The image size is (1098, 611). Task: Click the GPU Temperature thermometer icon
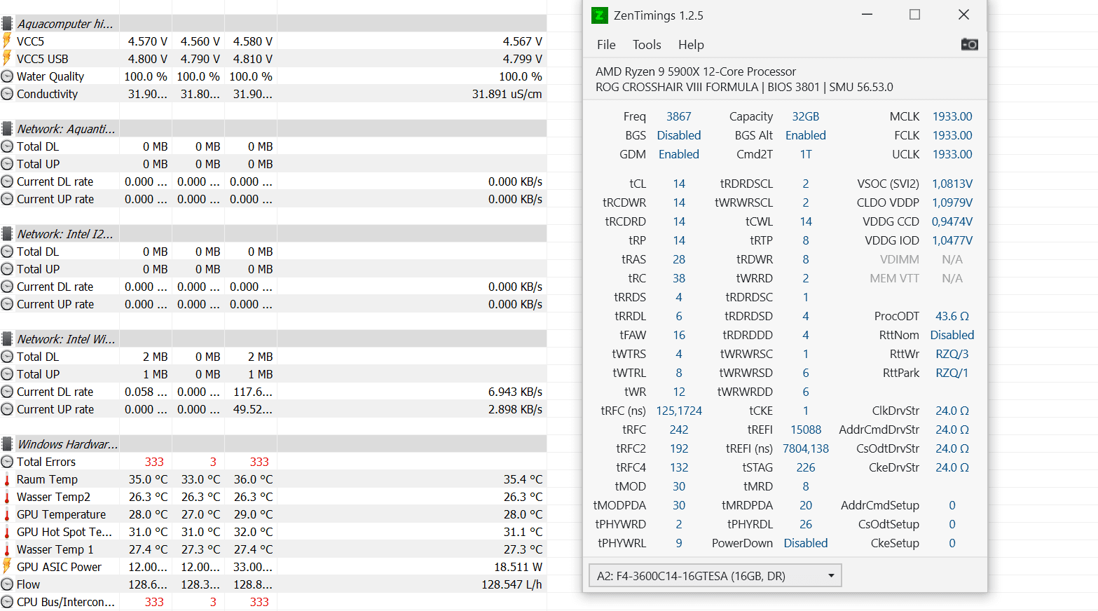(7, 514)
